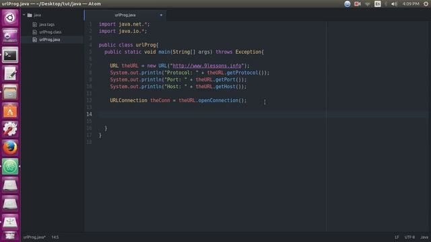Click the video camera recording indicator
The image size is (431, 242).
pos(358,4)
